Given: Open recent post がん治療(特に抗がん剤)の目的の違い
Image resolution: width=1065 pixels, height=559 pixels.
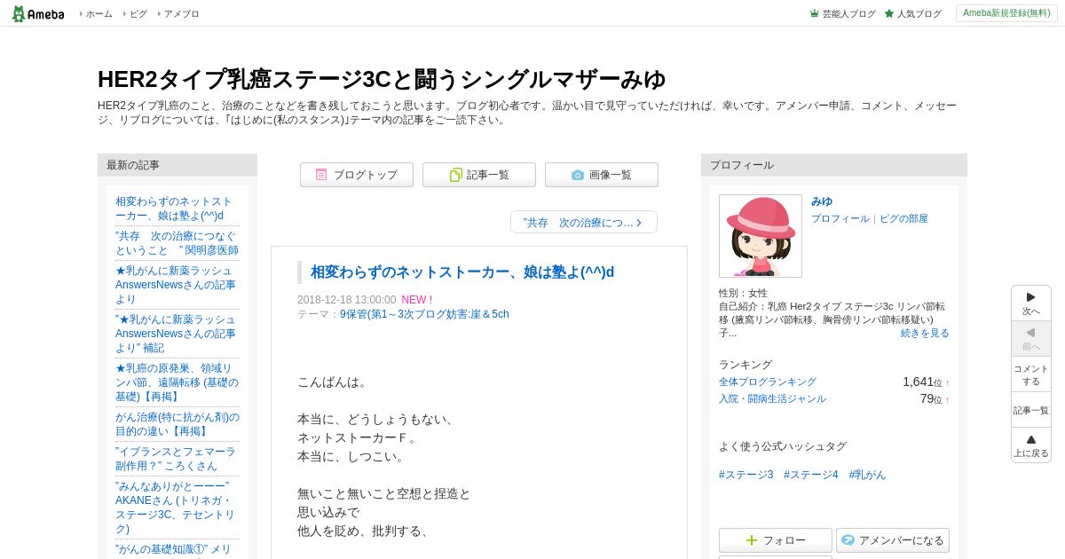Looking at the screenshot, I should point(177,424).
